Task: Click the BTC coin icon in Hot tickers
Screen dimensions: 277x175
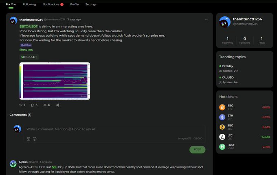Action: click(x=222, y=107)
